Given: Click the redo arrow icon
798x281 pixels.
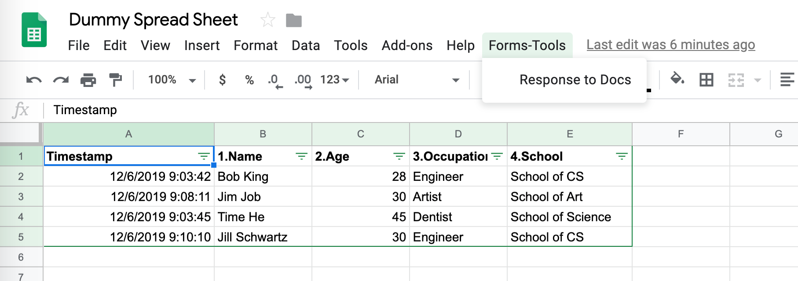Looking at the screenshot, I should pos(61,80).
